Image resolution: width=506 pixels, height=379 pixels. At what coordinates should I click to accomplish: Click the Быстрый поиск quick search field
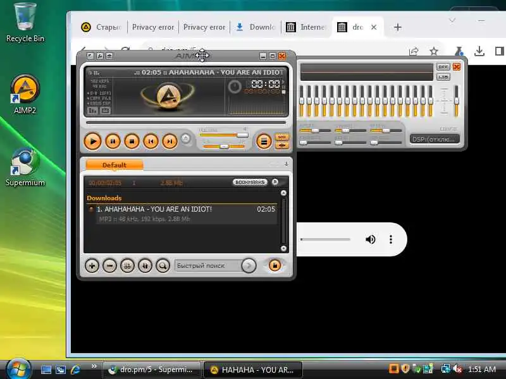[x=208, y=266]
